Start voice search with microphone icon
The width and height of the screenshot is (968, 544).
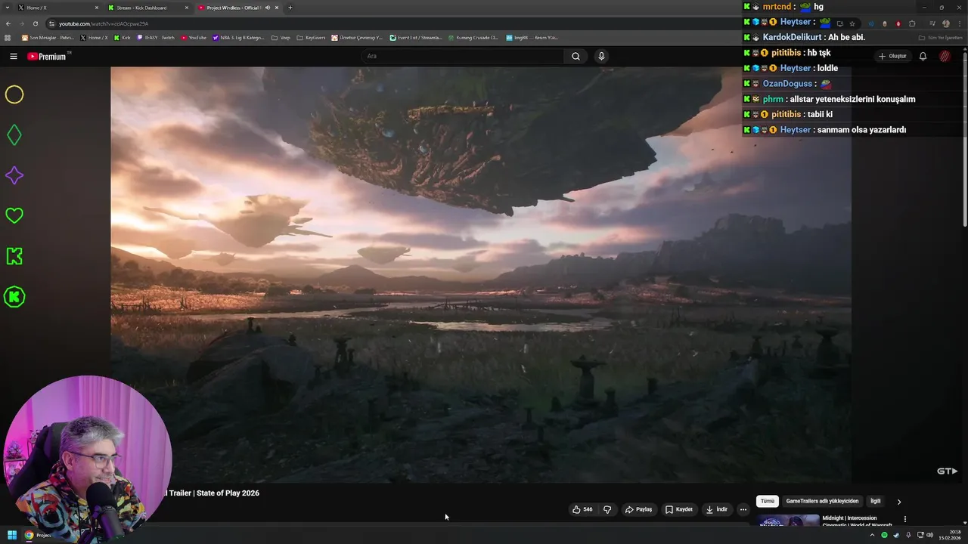601,56
